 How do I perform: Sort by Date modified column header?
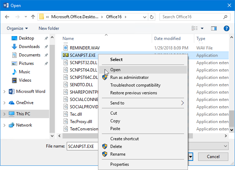click(167, 39)
